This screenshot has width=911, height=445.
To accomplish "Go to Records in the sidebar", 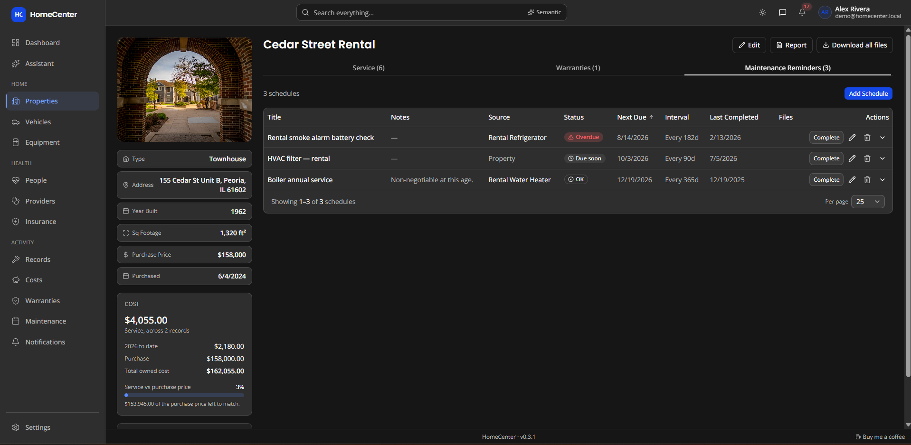I will pyautogui.click(x=52, y=260).
